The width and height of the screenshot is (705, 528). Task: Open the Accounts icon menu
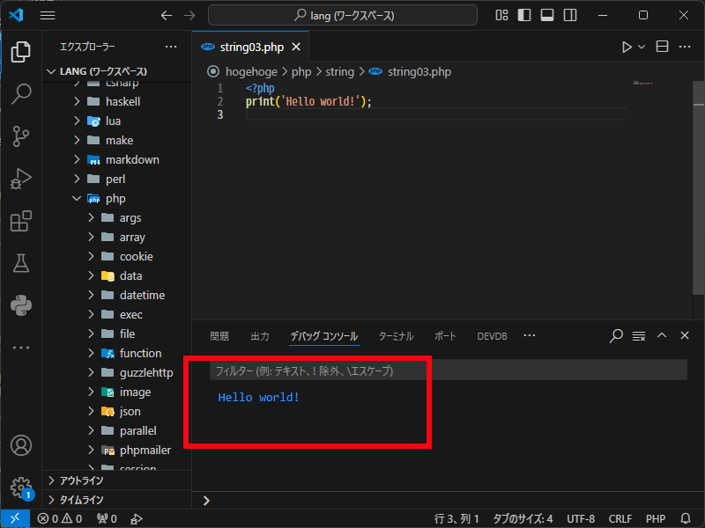click(21, 445)
